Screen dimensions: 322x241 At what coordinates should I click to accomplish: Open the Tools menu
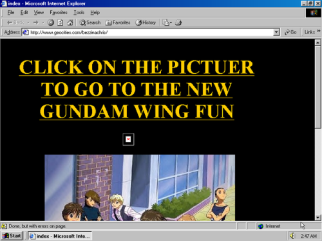pyautogui.click(x=79, y=13)
